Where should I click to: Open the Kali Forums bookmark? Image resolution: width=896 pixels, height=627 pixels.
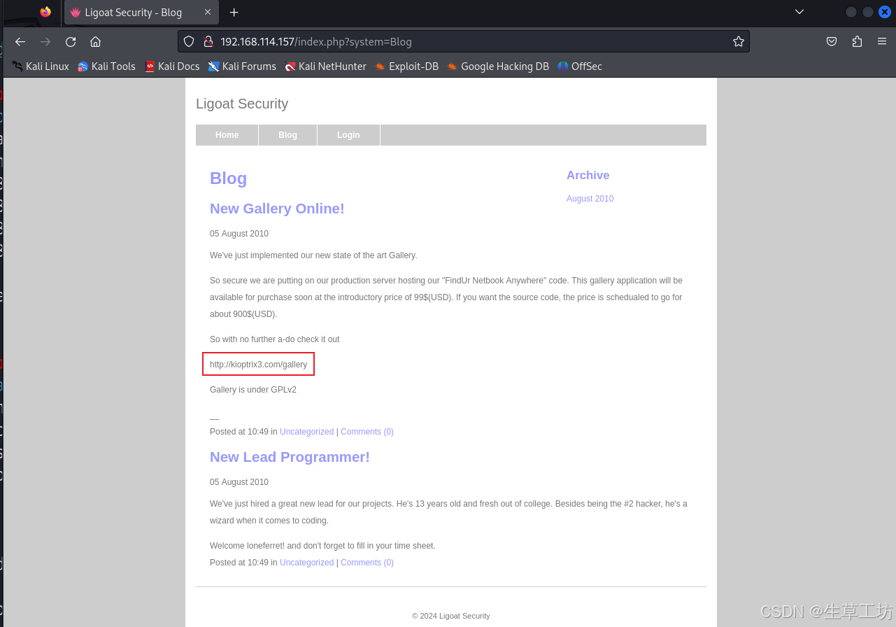click(x=242, y=66)
